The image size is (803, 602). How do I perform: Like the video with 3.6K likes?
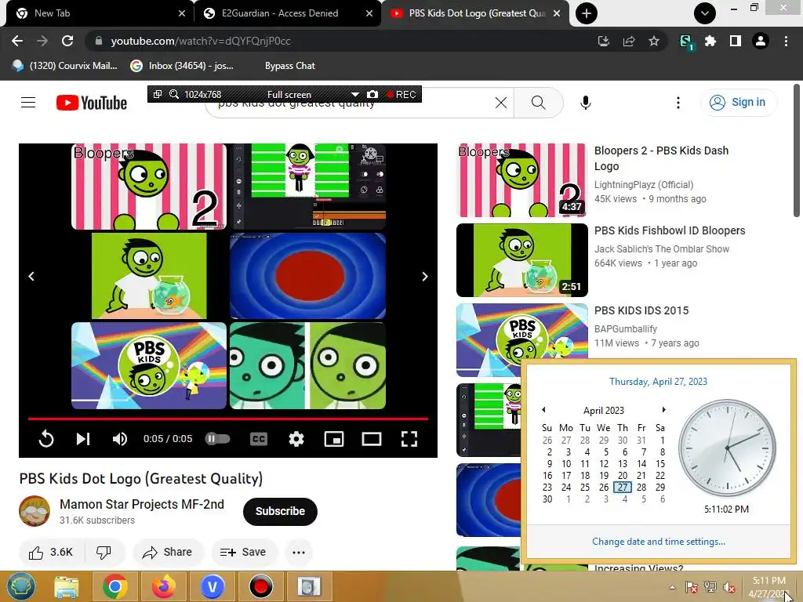pos(51,553)
